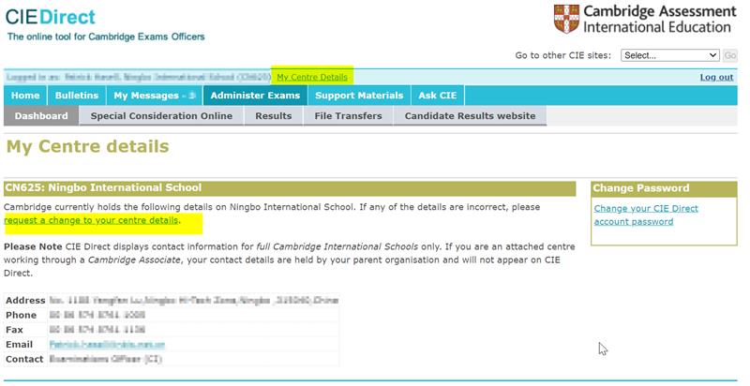This screenshot has width=750, height=386.
Task: Click 'request a change to your centre details'
Action: 91,220
